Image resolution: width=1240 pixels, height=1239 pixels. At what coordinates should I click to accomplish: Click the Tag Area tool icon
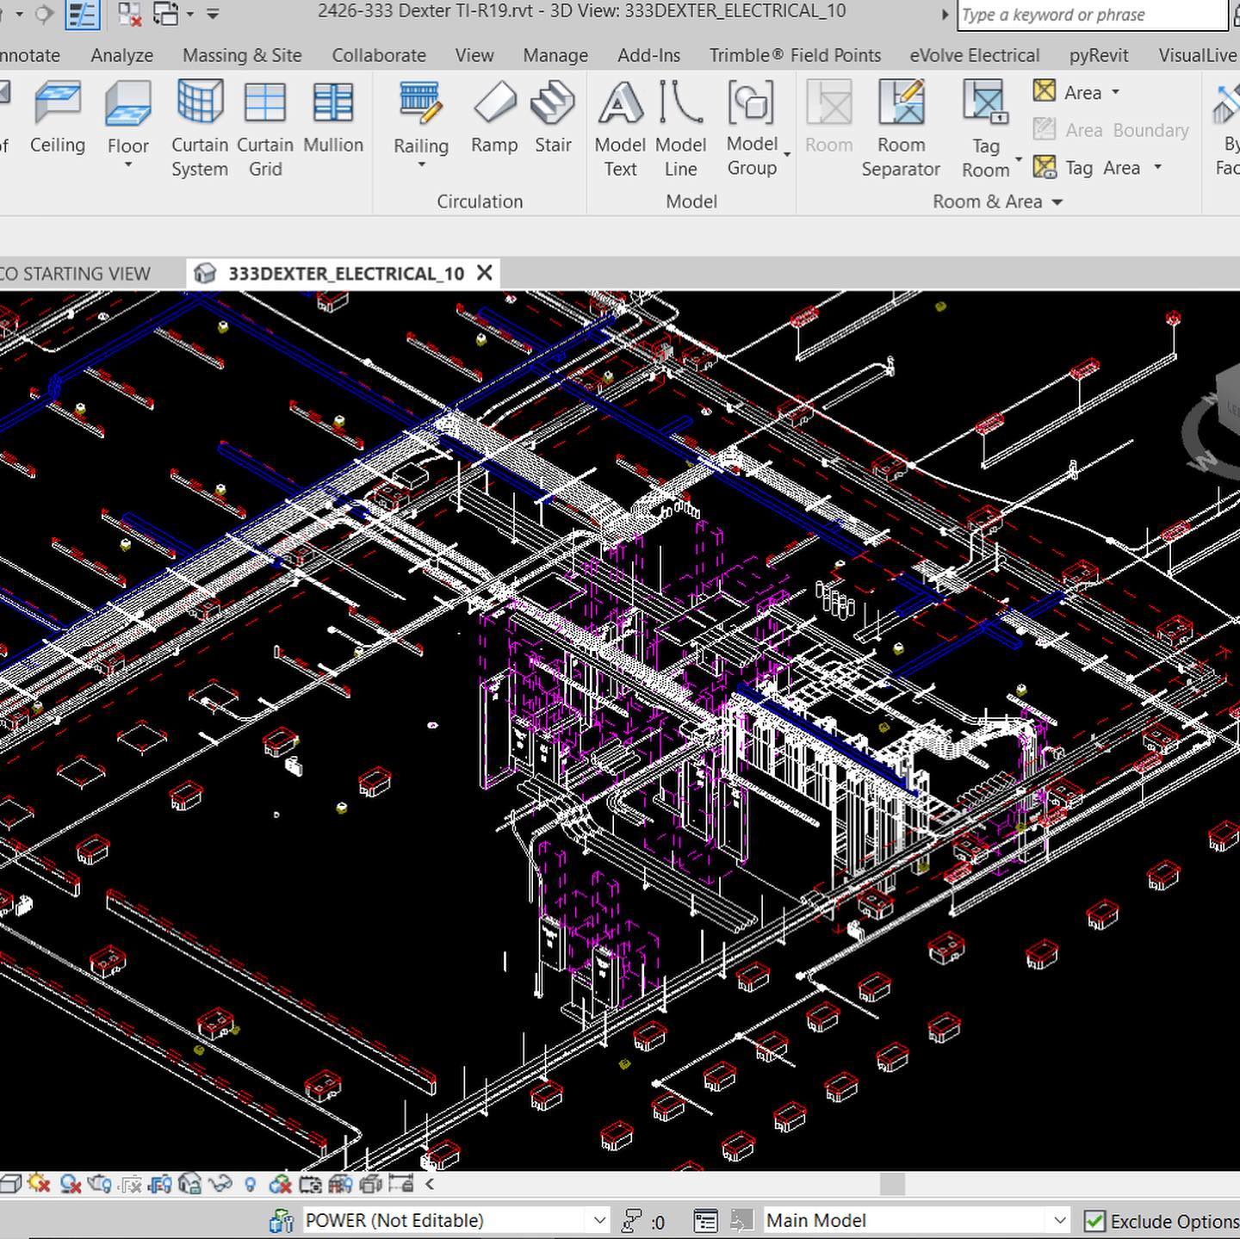coord(1045,167)
